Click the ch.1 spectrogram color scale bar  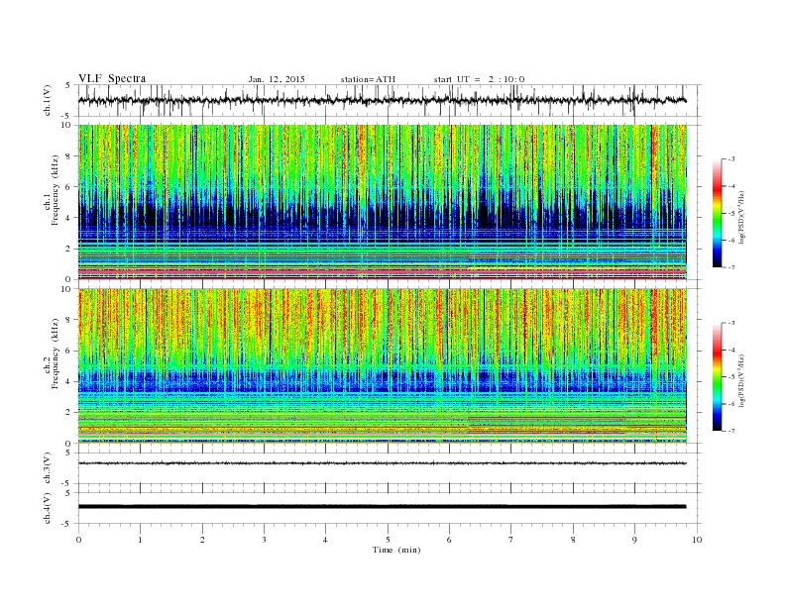click(718, 213)
